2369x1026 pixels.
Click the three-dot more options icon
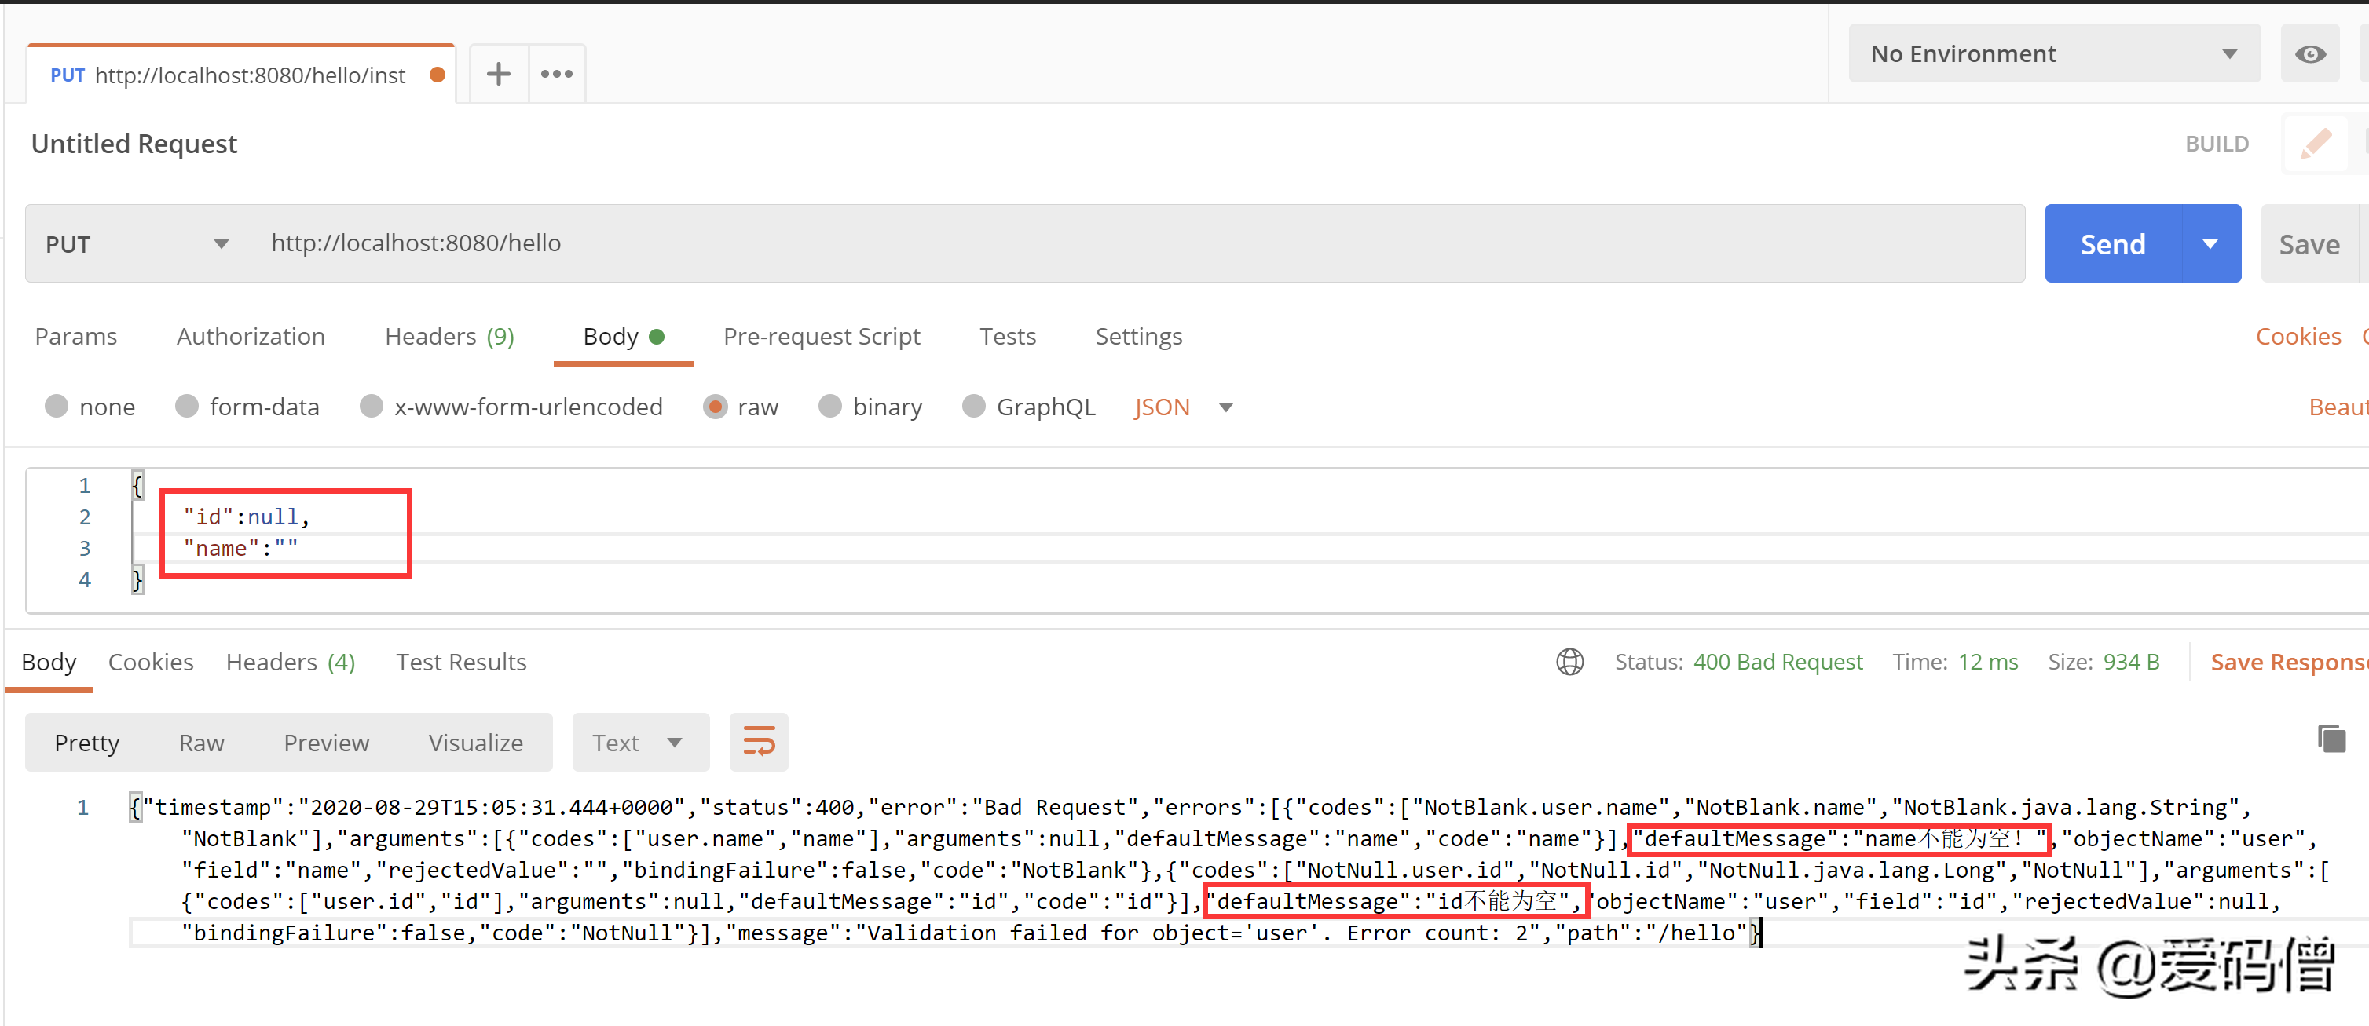556,73
